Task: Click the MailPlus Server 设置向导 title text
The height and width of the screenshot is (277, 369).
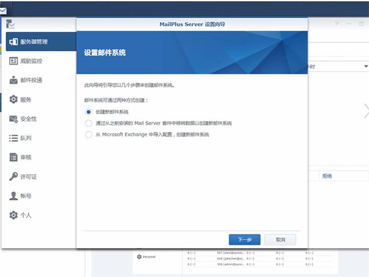Action: [x=192, y=24]
